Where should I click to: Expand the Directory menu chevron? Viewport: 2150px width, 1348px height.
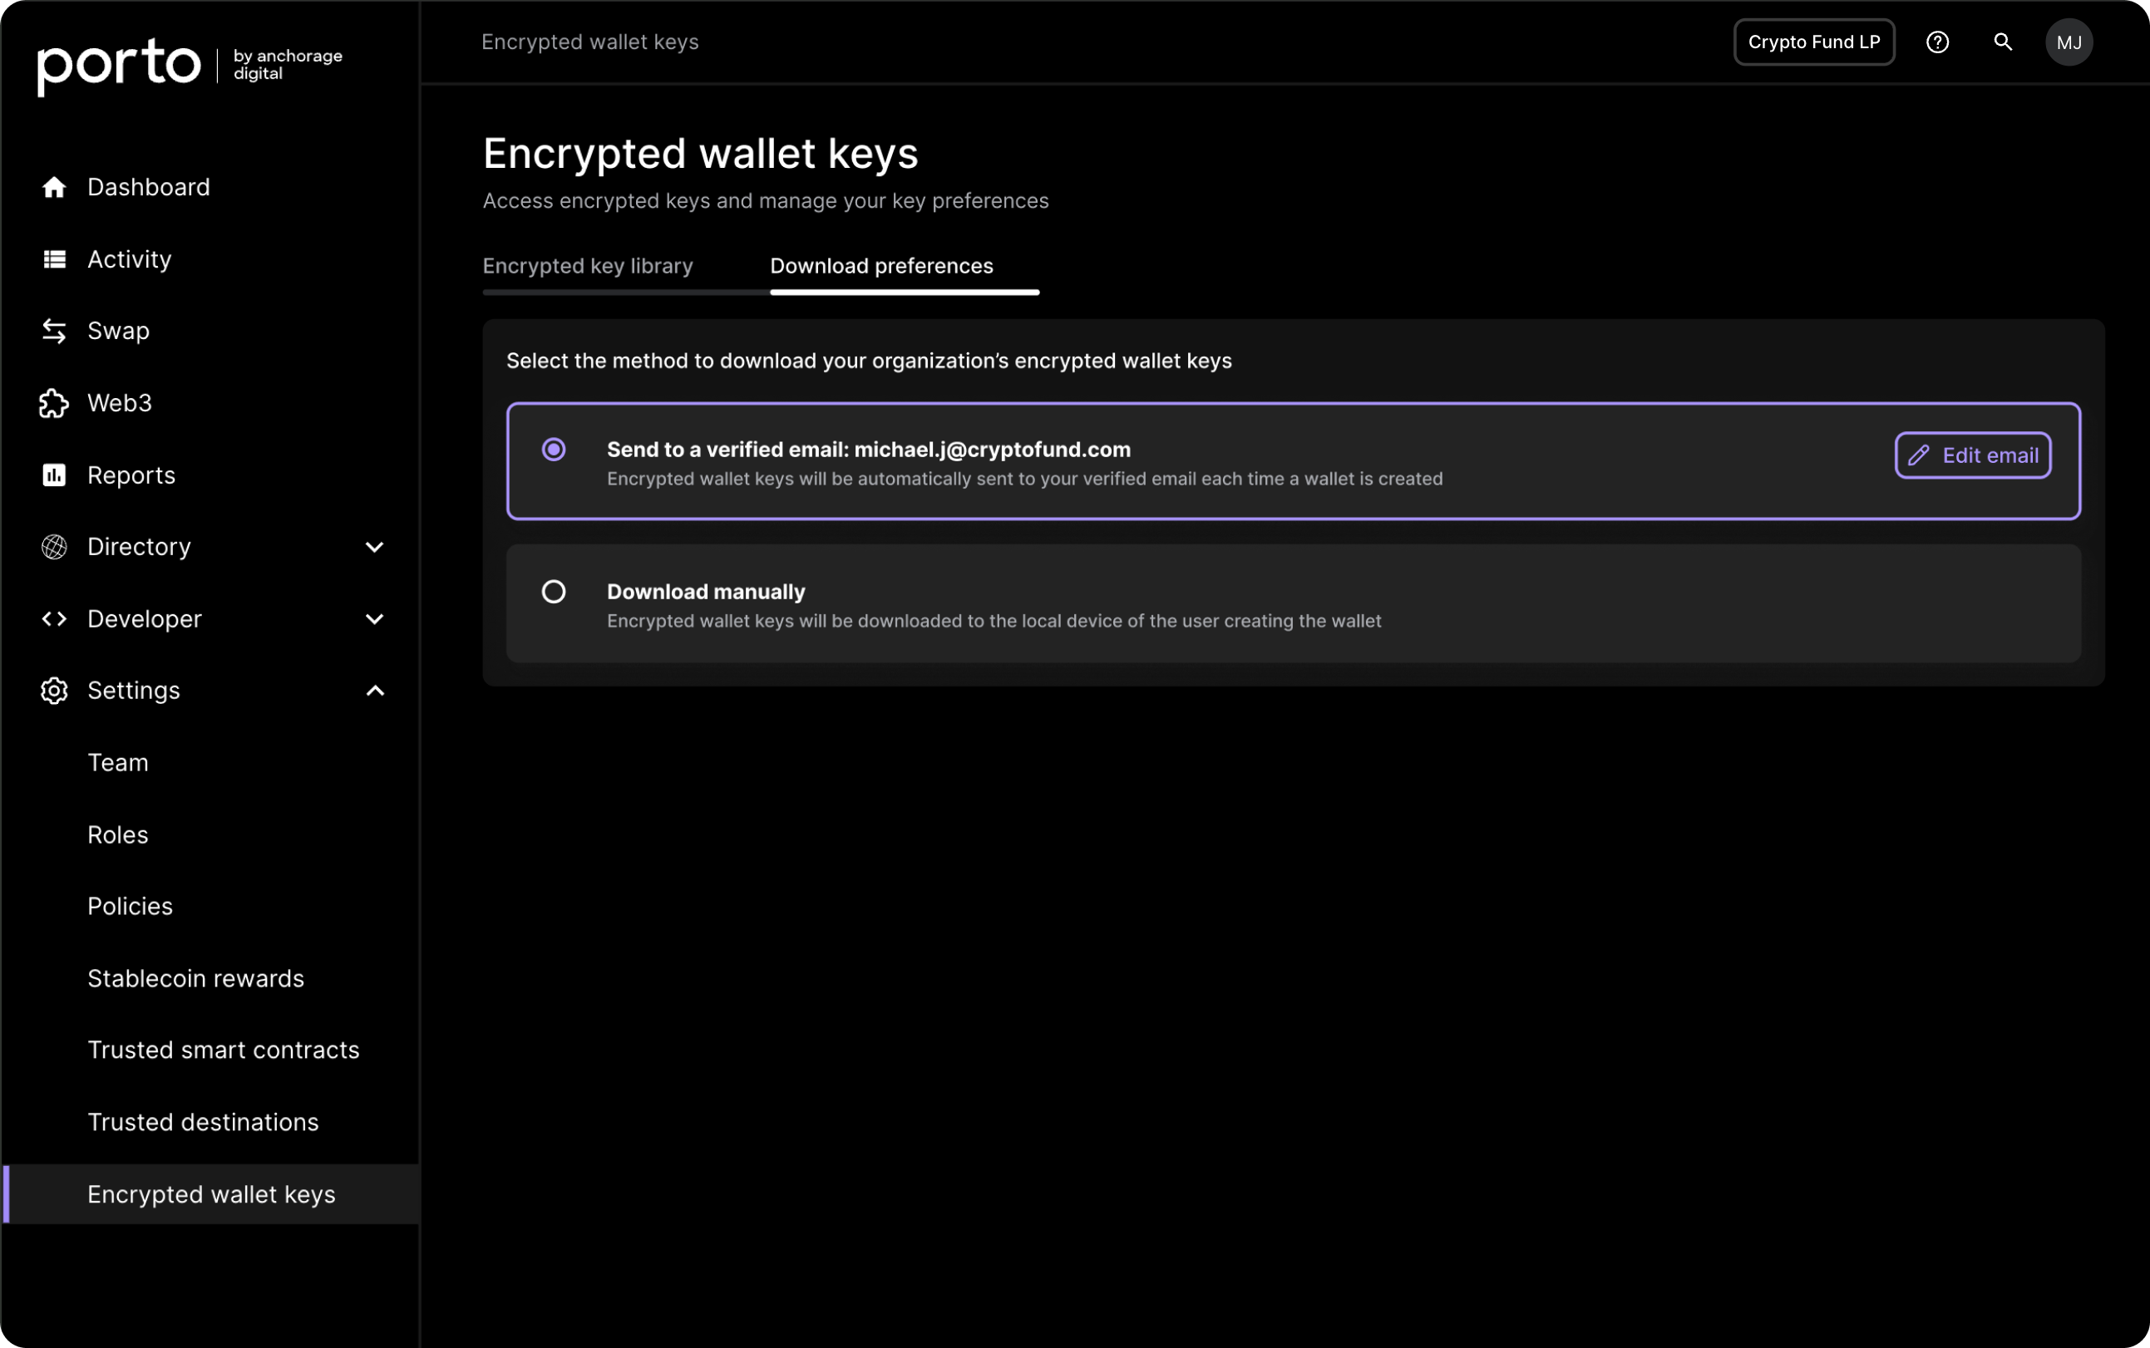pyautogui.click(x=374, y=547)
